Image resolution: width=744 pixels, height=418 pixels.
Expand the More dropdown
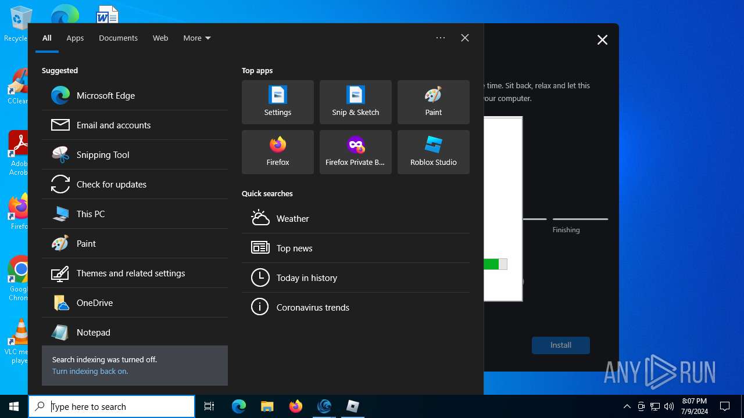coord(197,38)
